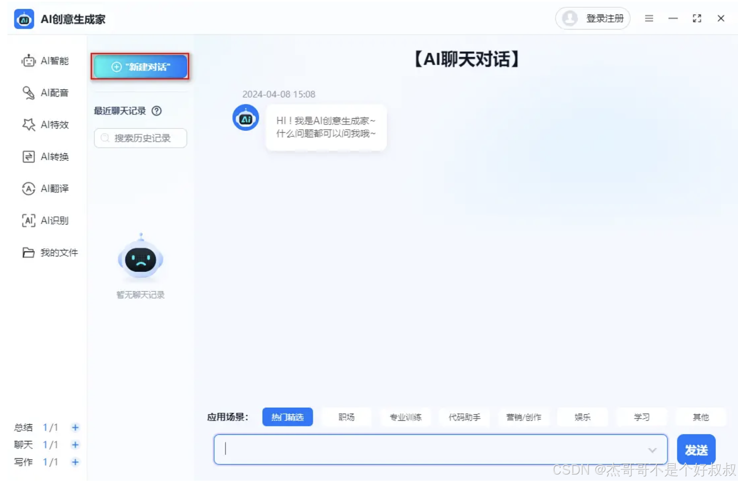Open the AI转换 sidebar section
The height and width of the screenshot is (482, 738).
(x=45, y=157)
